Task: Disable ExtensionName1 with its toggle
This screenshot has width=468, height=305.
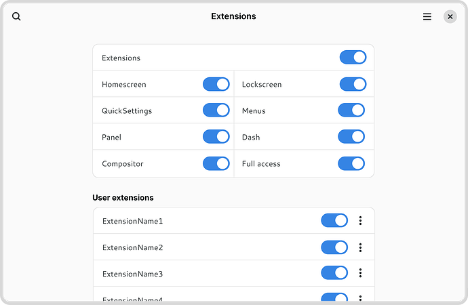Action: coord(334,220)
